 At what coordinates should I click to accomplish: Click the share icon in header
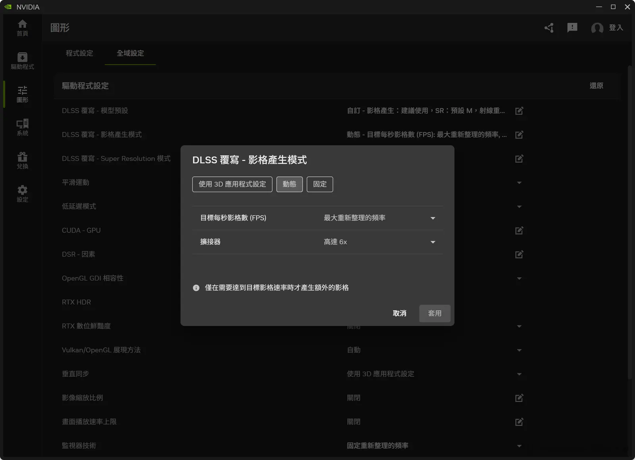click(549, 28)
